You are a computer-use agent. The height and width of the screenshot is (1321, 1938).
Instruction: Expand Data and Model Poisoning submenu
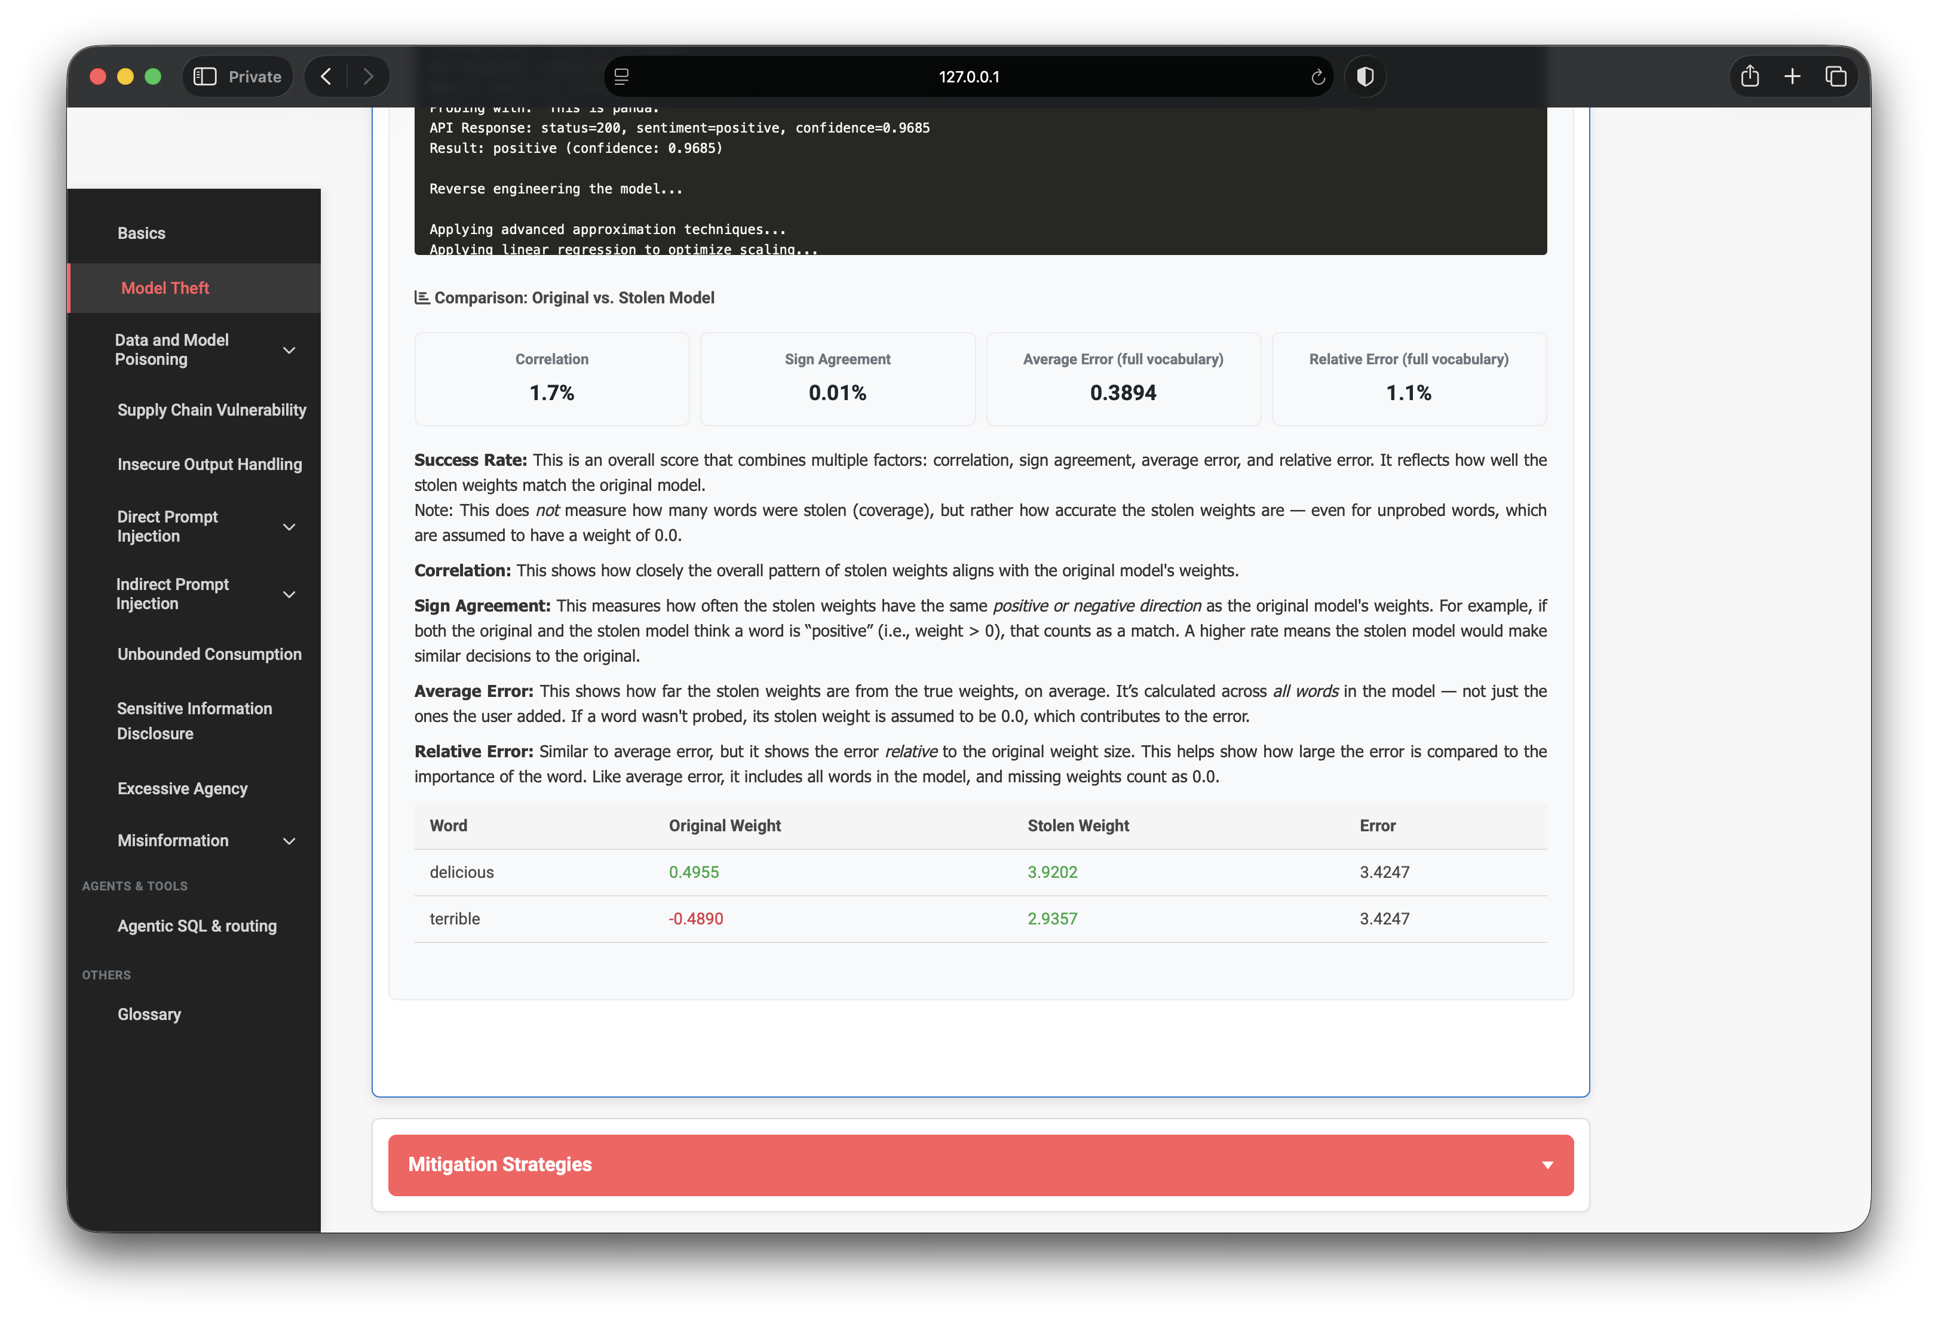click(x=289, y=350)
